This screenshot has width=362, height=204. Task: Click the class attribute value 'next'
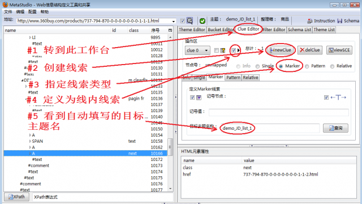point(247,168)
